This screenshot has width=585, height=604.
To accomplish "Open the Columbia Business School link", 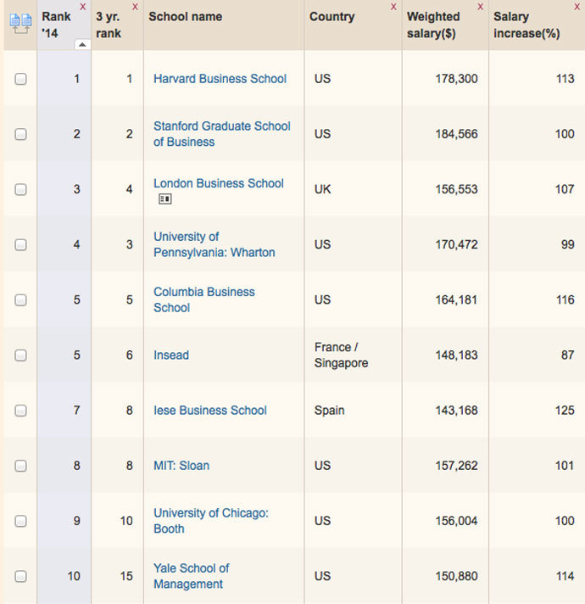I will click(204, 299).
